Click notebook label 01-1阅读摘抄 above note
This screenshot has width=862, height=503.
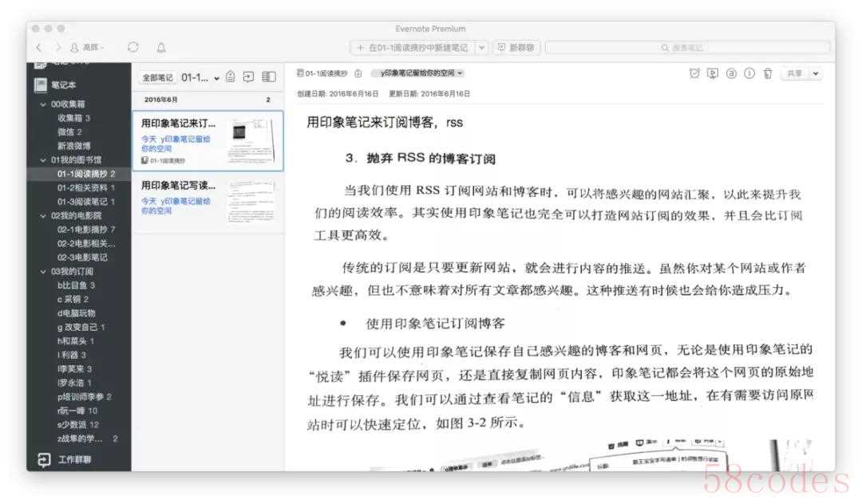pyautogui.click(x=322, y=73)
